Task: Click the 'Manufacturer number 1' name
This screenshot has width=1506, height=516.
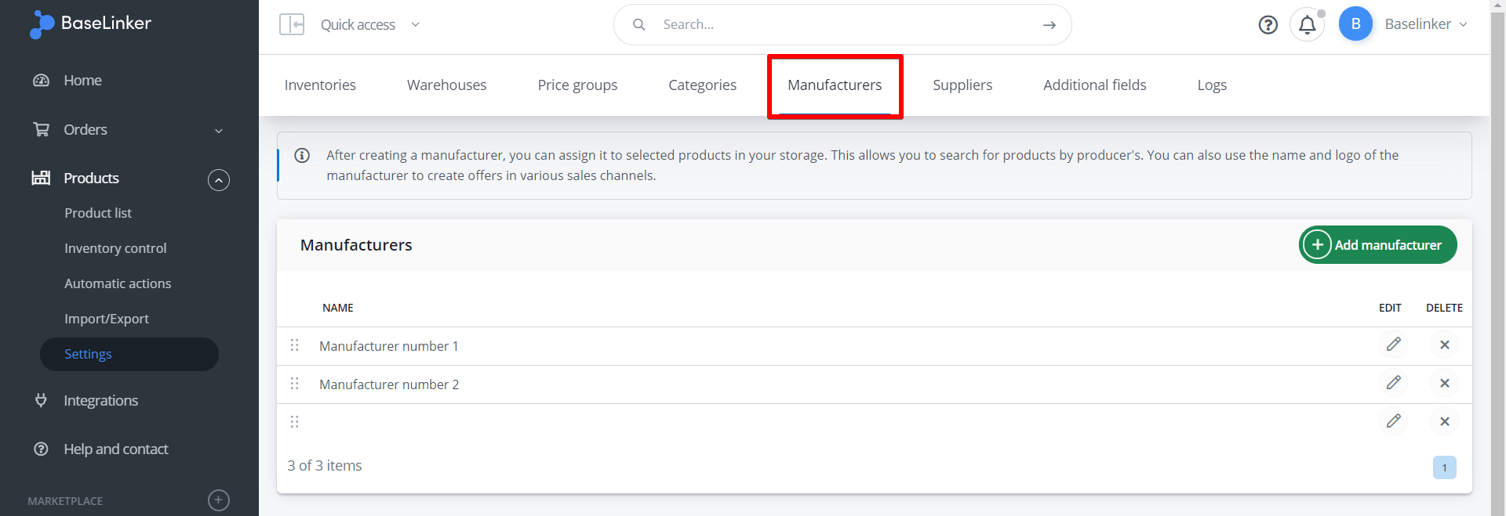Action: [389, 346]
